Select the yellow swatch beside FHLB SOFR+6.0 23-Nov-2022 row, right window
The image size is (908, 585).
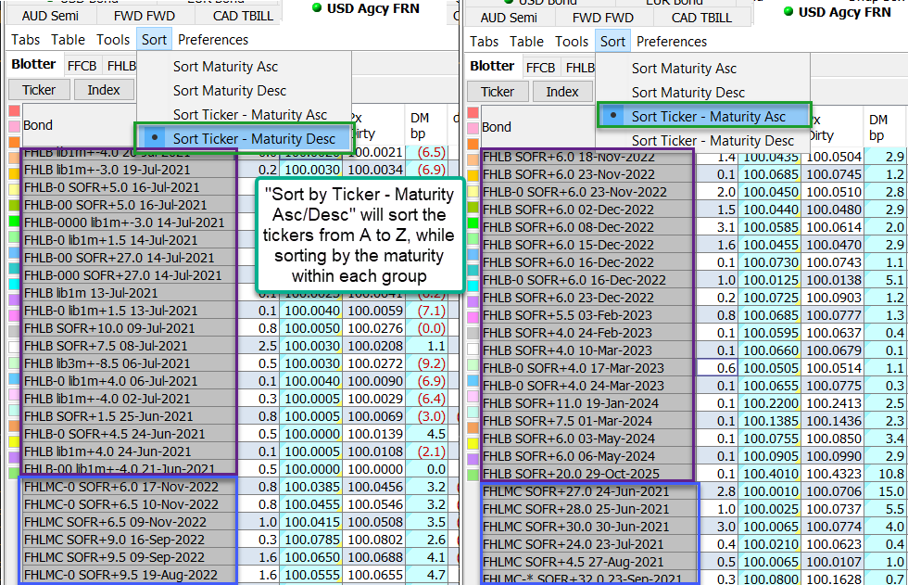tap(473, 175)
